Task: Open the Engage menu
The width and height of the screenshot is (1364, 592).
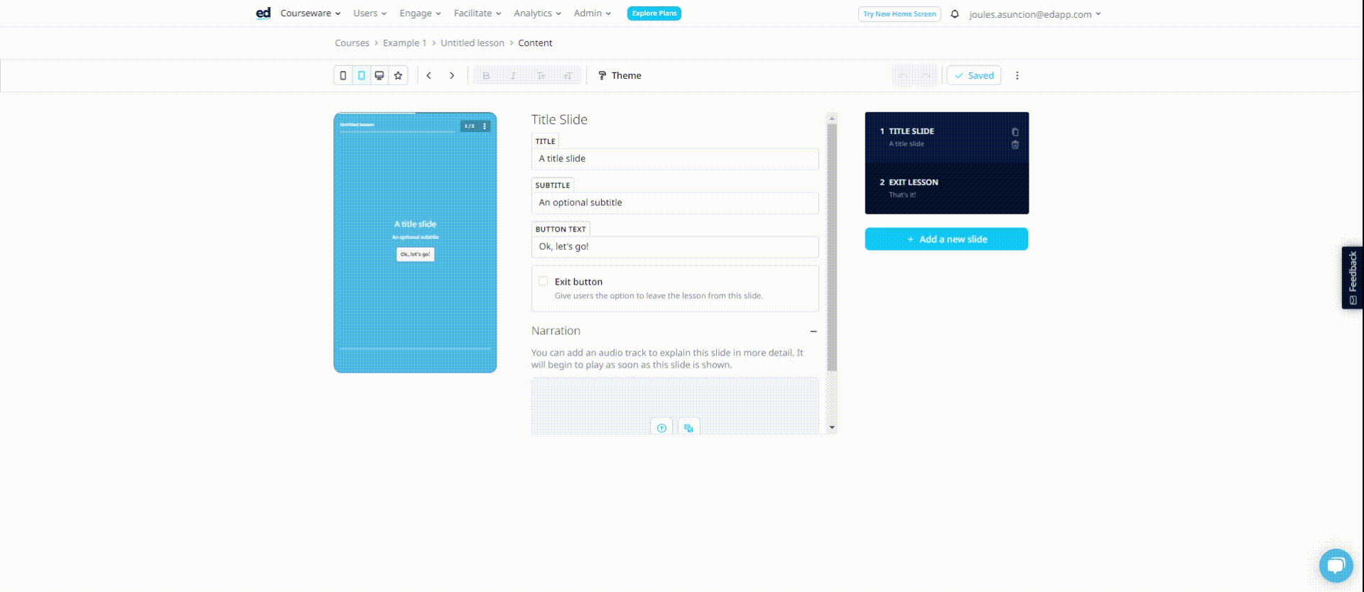Action: pyautogui.click(x=420, y=13)
